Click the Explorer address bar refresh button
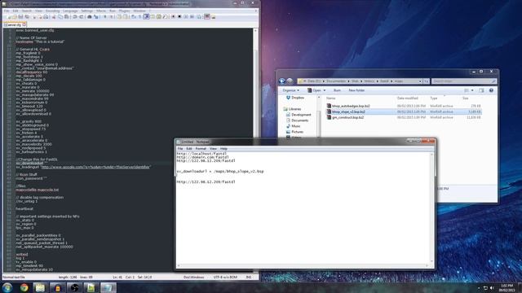Image resolution: width=522 pixels, height=293 pixels. (x=426, y=81)
